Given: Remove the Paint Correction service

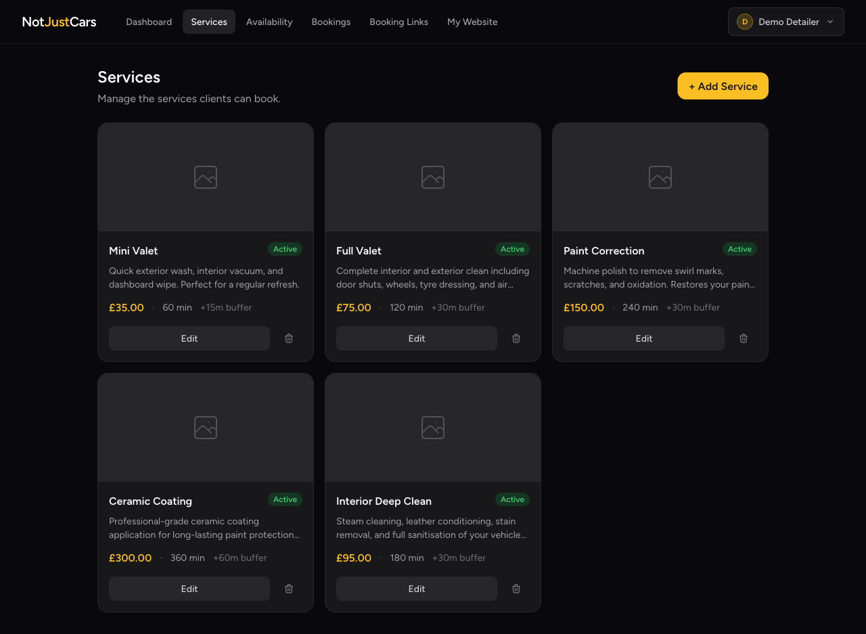Looking at the screenshot, I should coord(743,338).
